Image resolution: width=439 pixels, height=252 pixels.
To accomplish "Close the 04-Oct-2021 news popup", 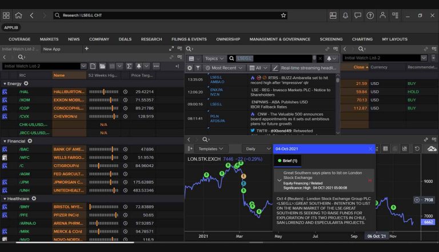I will 370,149.
